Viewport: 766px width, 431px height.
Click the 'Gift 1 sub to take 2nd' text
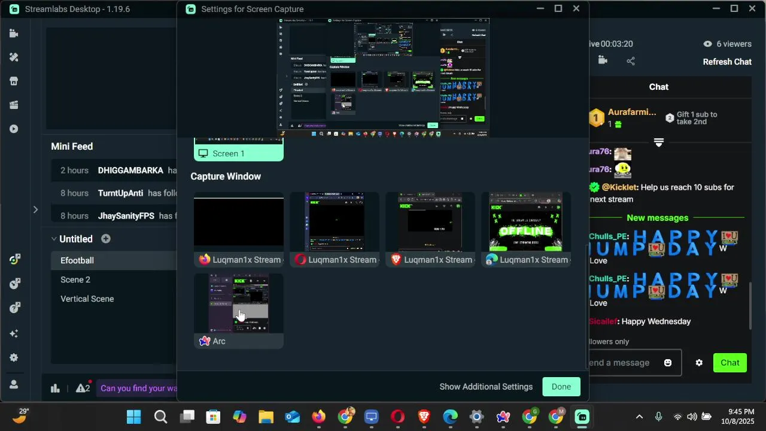697,118
